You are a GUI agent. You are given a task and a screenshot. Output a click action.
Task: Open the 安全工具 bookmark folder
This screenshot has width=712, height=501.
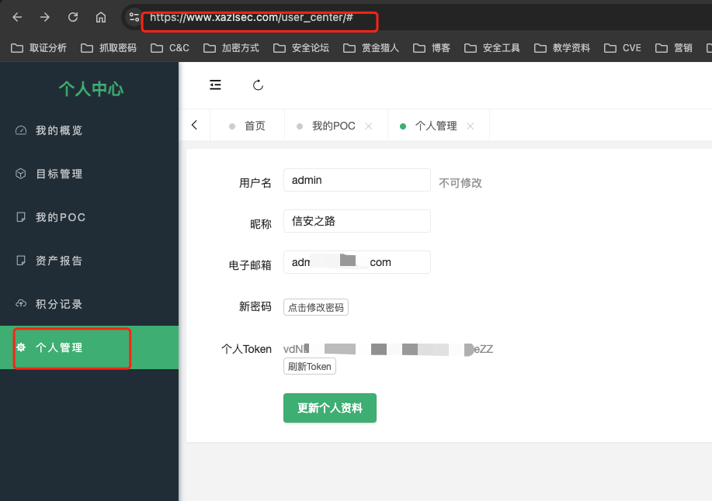492,48
